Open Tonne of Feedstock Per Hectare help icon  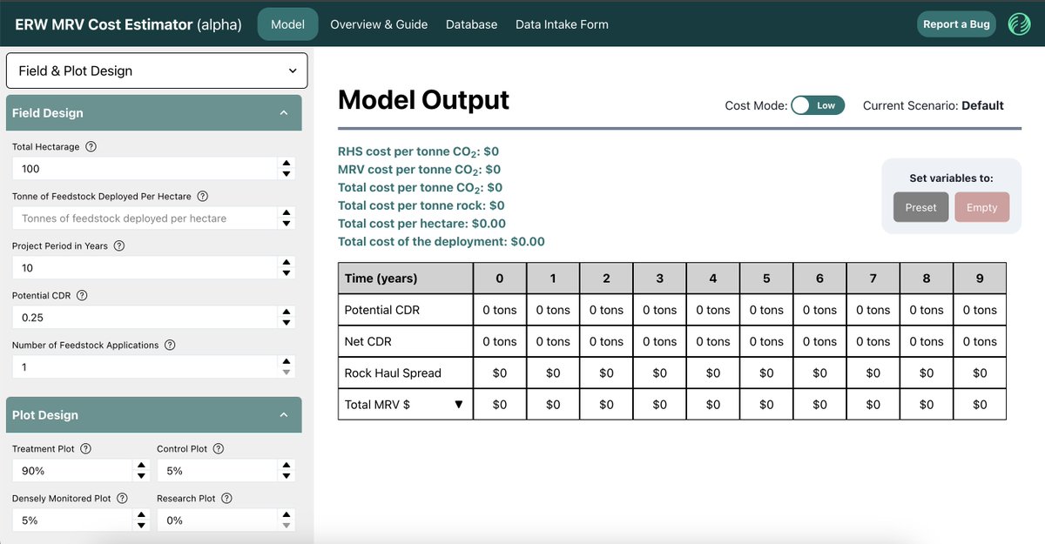click(x=202, y=197)
